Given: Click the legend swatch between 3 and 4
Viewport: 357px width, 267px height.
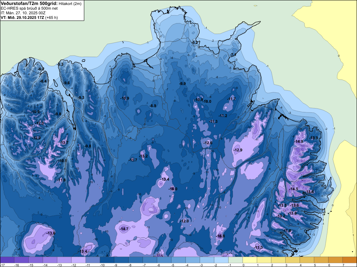Looking at the screenshot, I should (293, 260).
